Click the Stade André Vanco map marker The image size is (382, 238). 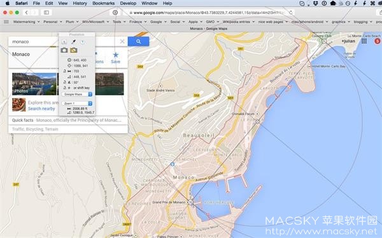(x=160, y=86)
